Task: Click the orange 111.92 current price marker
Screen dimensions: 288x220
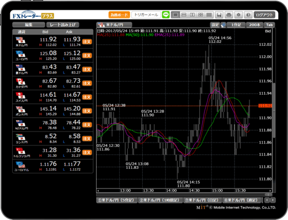Action: click(x=265, y=106)
